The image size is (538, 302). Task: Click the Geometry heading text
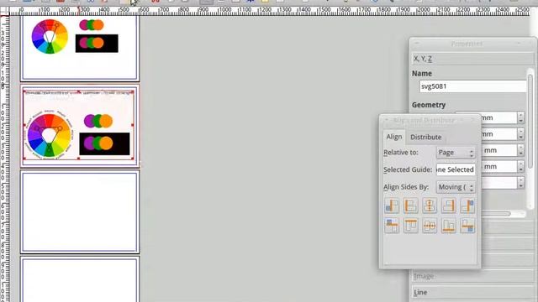click(429, 105)
